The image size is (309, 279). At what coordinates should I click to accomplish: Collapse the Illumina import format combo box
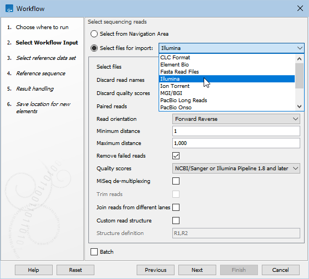(232, 48)
